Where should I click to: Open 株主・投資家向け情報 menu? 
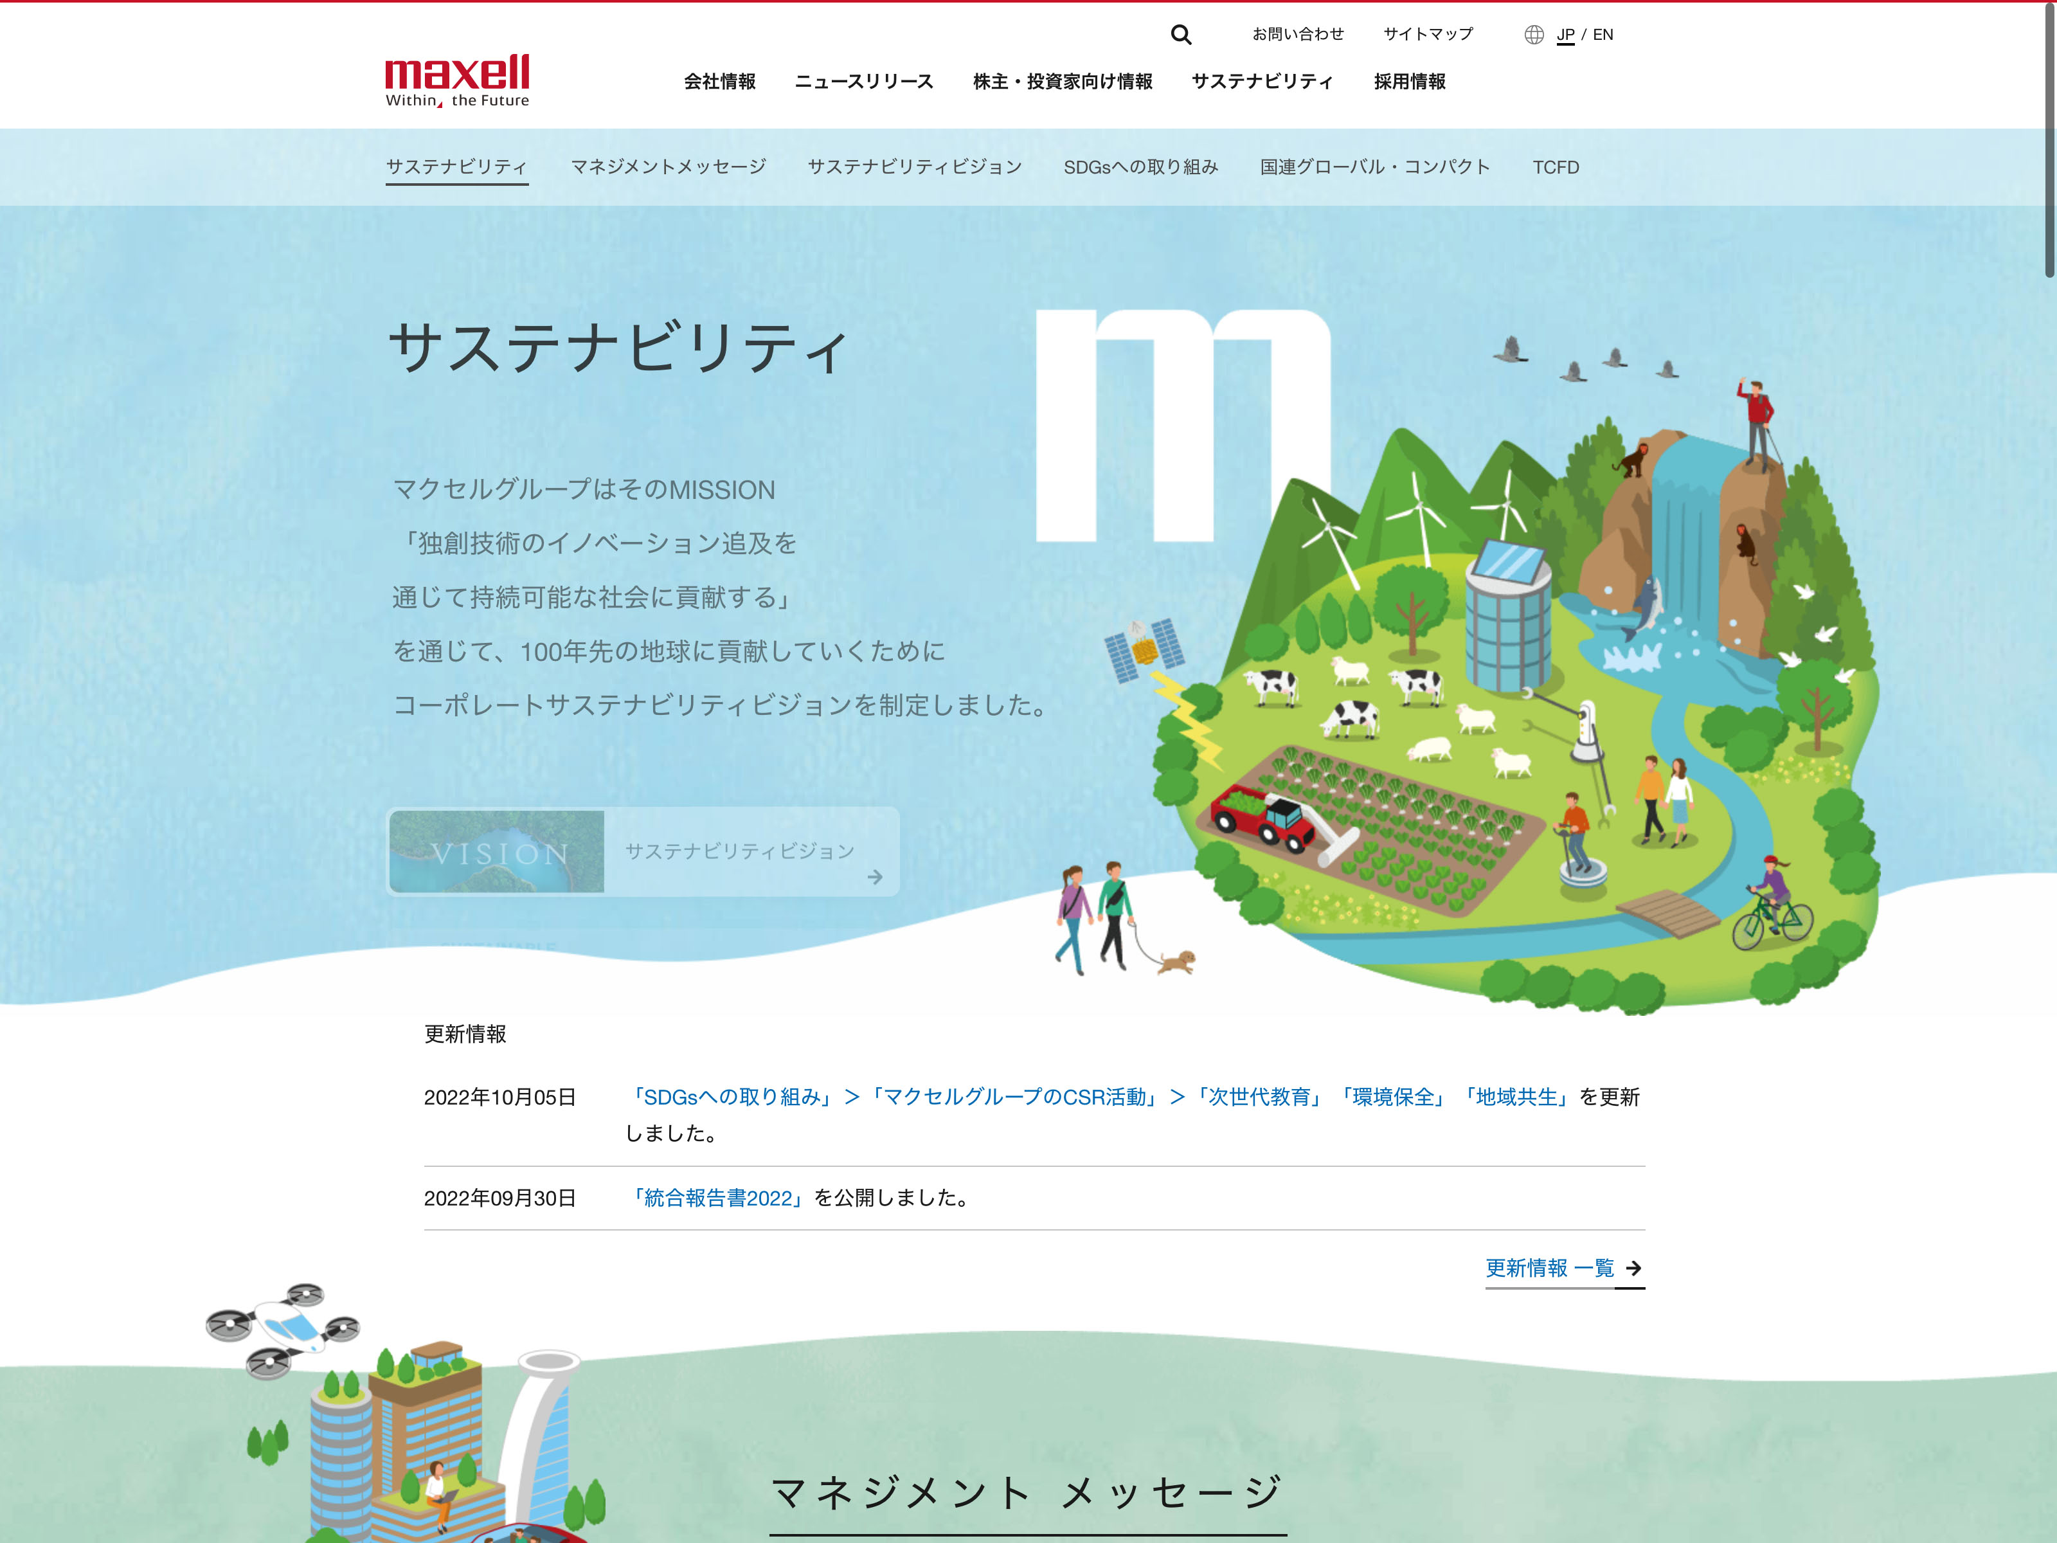pyautogui.click(x=1062, y=82)
